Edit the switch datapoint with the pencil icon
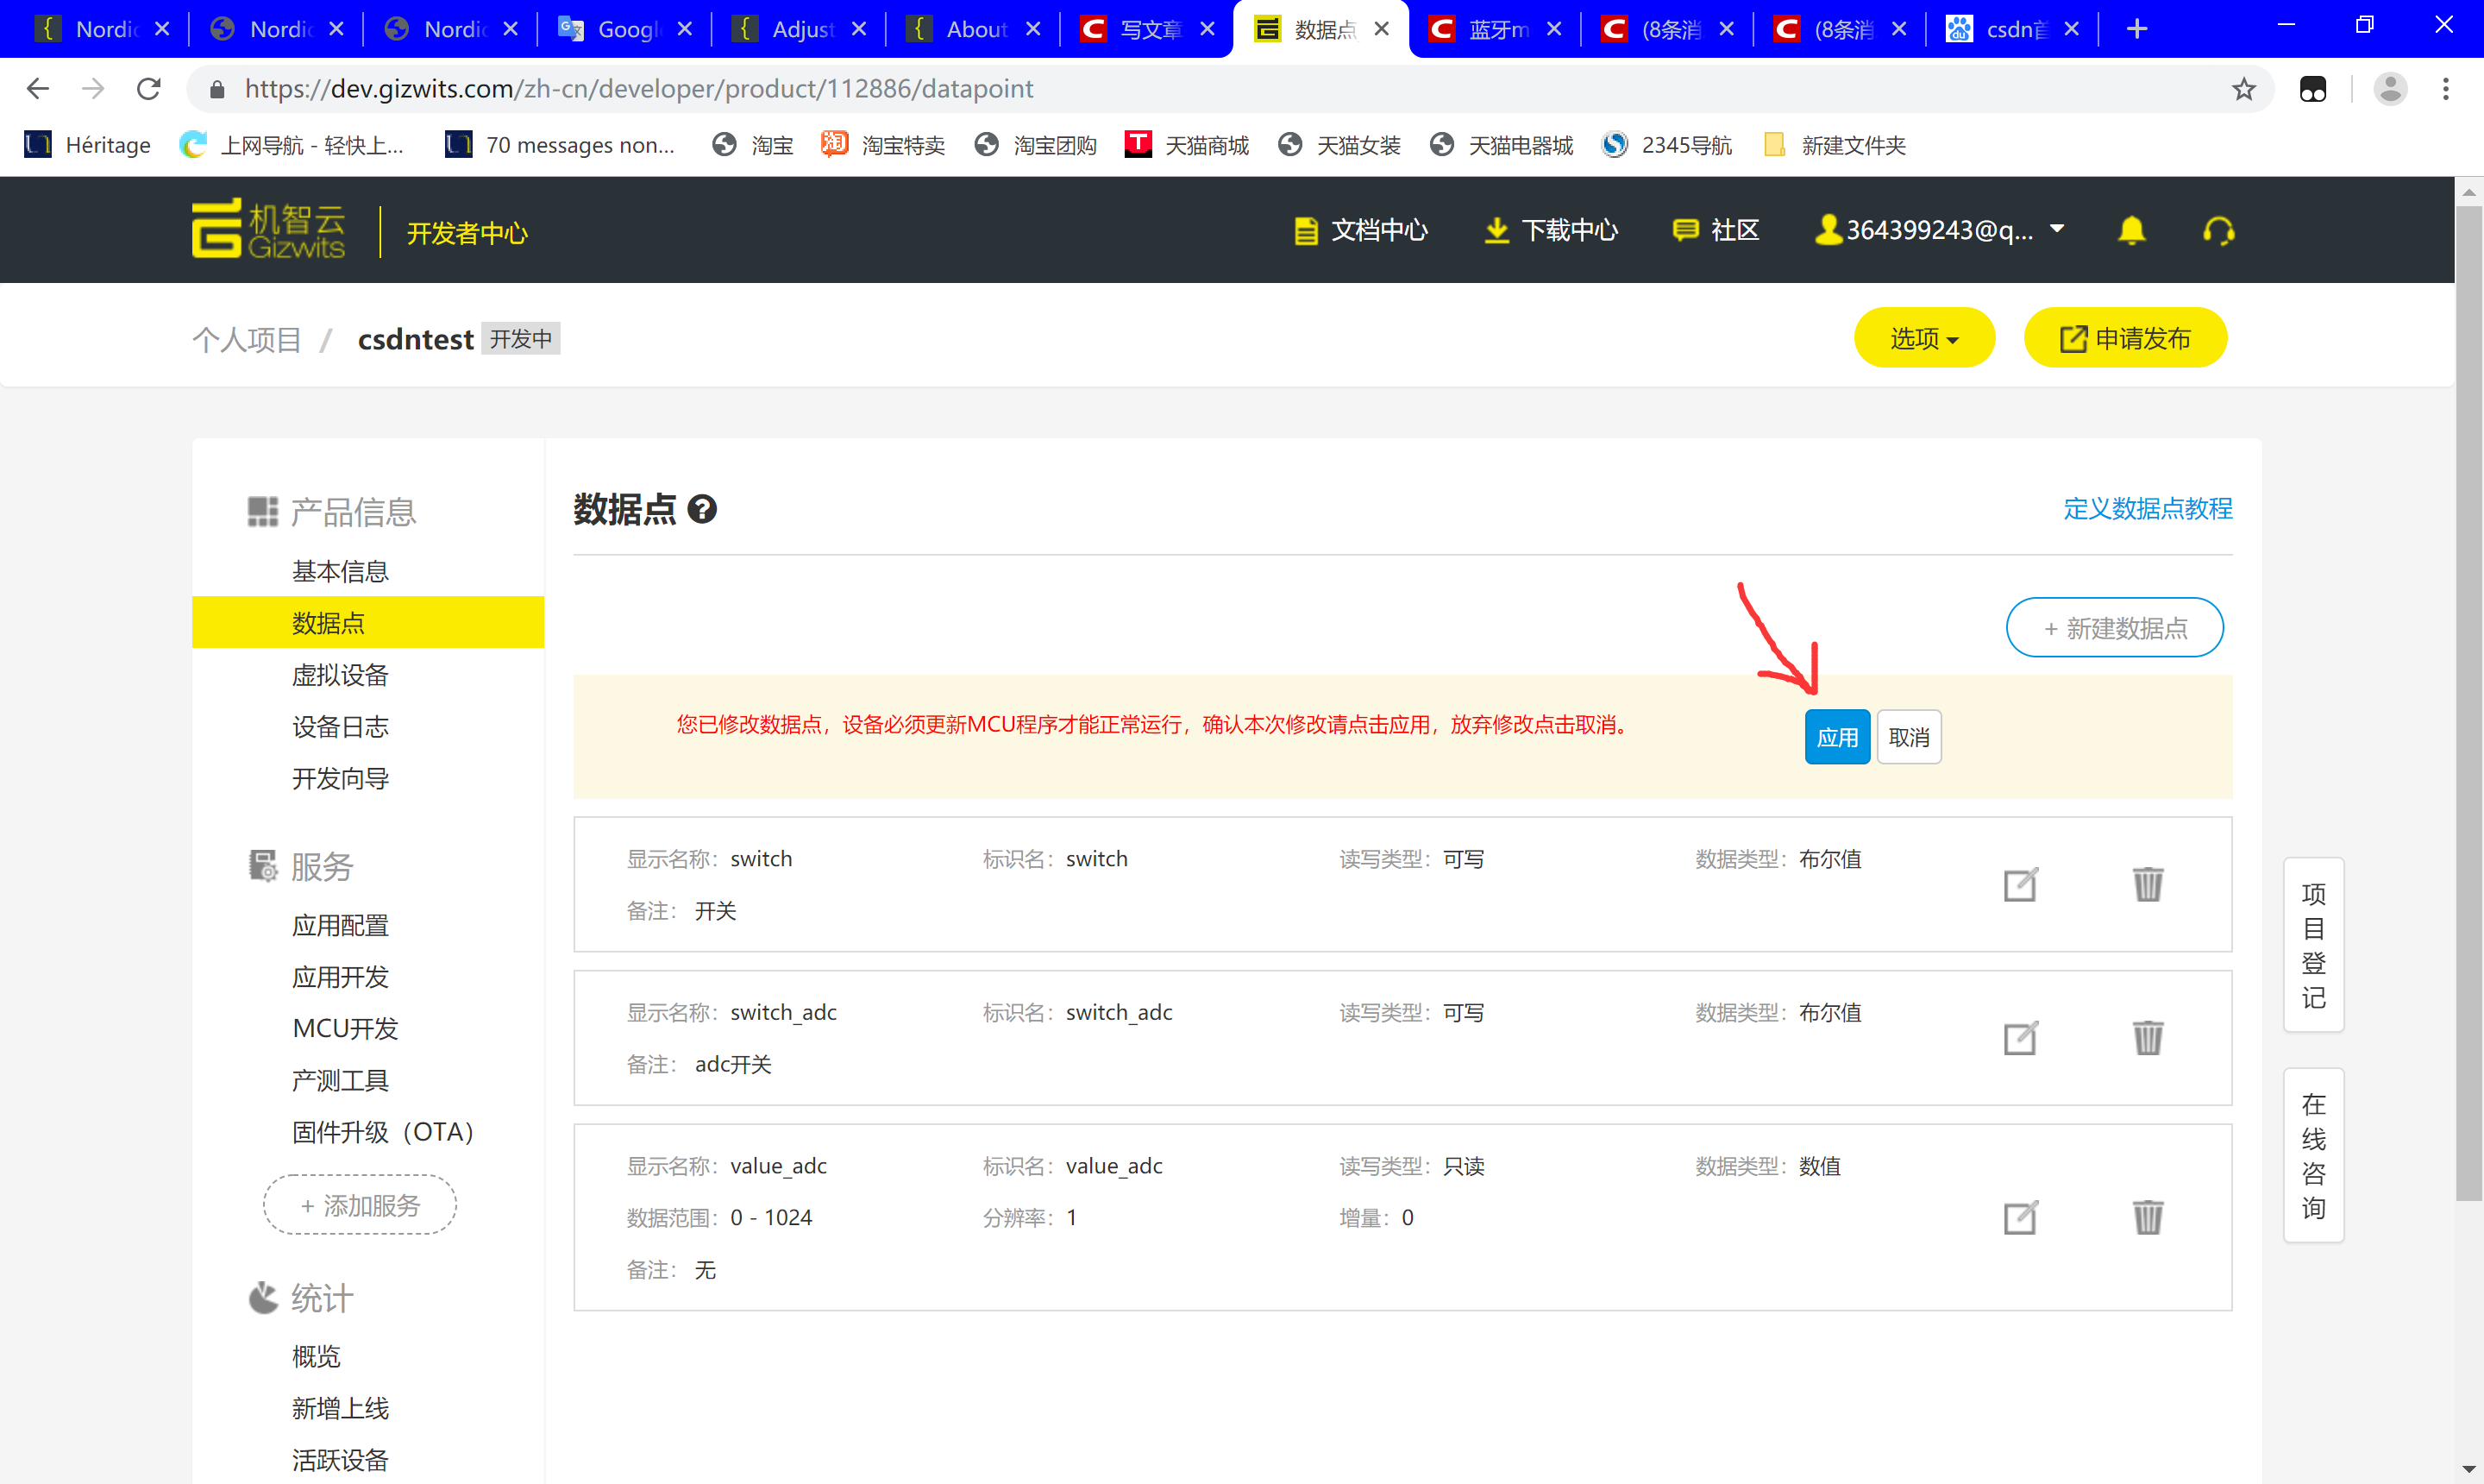This screenshot has width=2484, height=1484. 2021,884
